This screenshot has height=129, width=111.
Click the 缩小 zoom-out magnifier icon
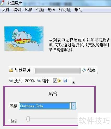(39, 81)
